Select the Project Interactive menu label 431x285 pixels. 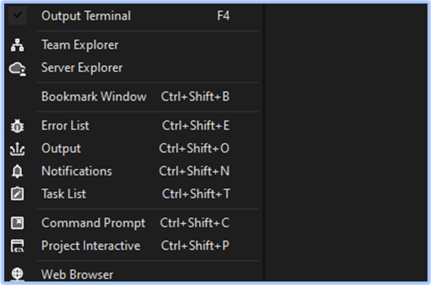91,246
